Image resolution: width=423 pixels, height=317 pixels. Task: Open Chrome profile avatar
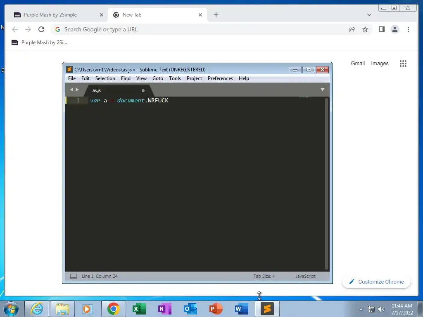[x=394, y=29]
